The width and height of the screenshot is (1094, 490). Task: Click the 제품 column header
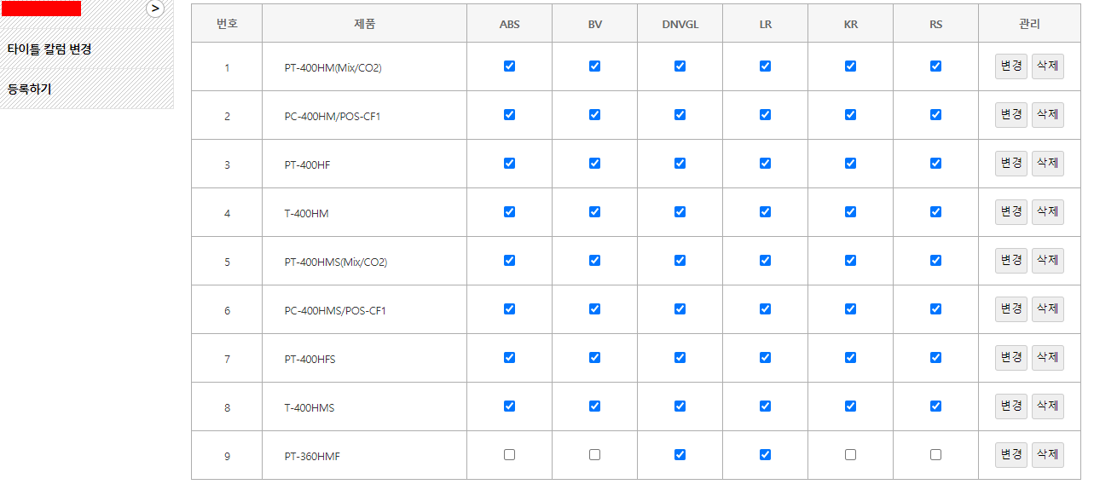coord(364,24)
